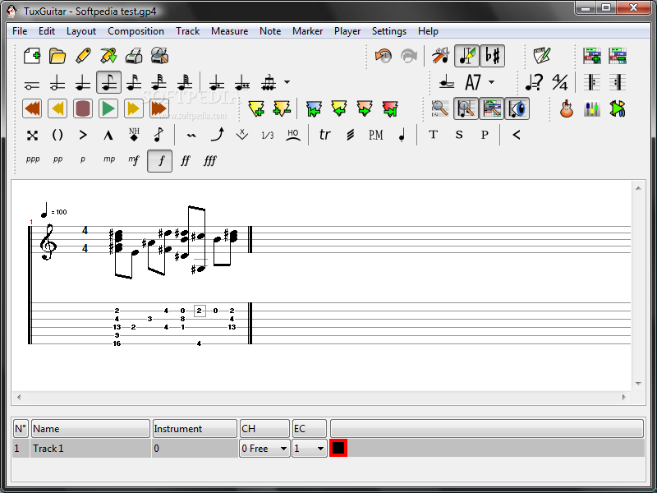The width and height of the screenshot is (657, 493).
Task: Go to next measure playback button
Action: (134, 109)
